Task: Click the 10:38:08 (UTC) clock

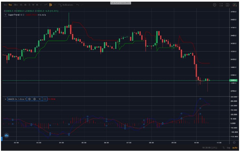Action: pyautogui.click(x=209, y=148)
